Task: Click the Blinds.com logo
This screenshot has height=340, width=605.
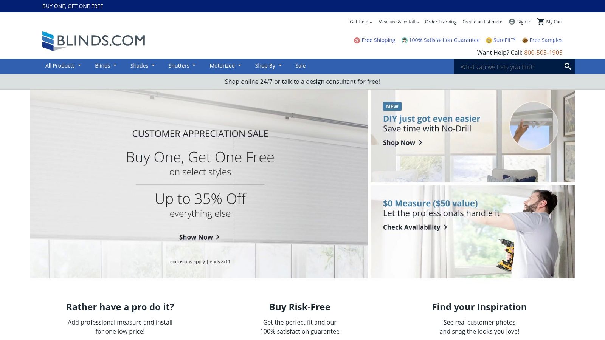Action: click(x=93, y=41)
